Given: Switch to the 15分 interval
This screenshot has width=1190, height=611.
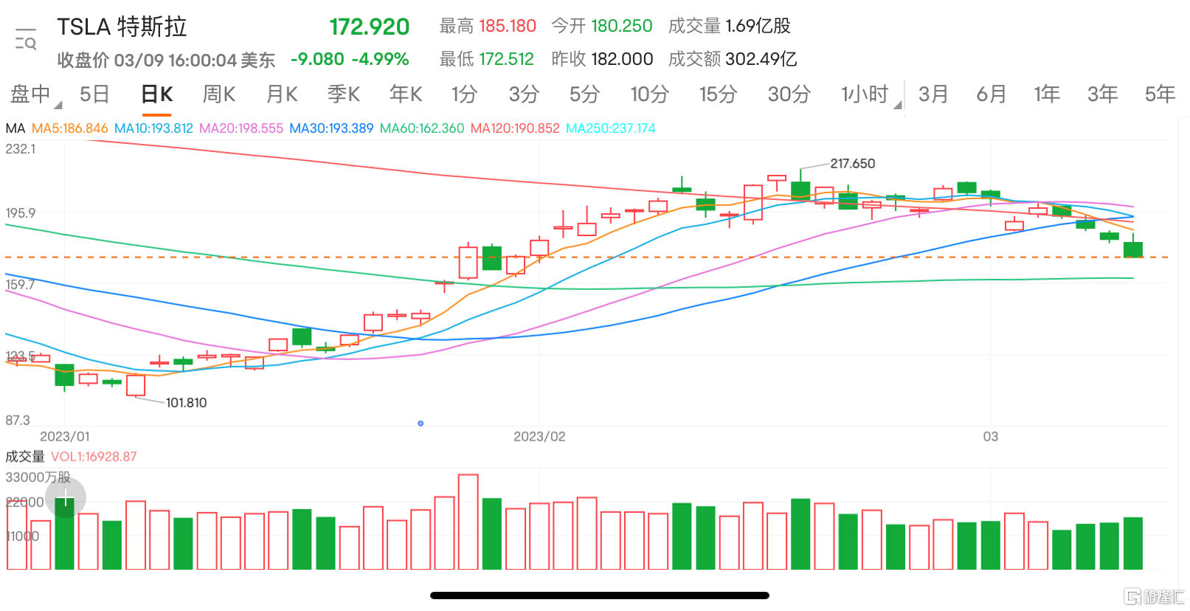Looking at the screenshot, I should [x=719, y=94].
